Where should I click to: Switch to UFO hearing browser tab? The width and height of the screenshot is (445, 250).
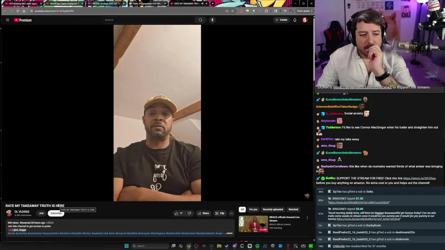tap(23, 3)
